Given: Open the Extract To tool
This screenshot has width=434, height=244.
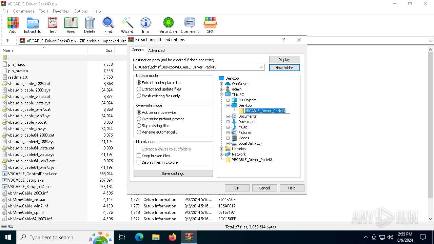Looking at the screenshot, I should (33, 25).
